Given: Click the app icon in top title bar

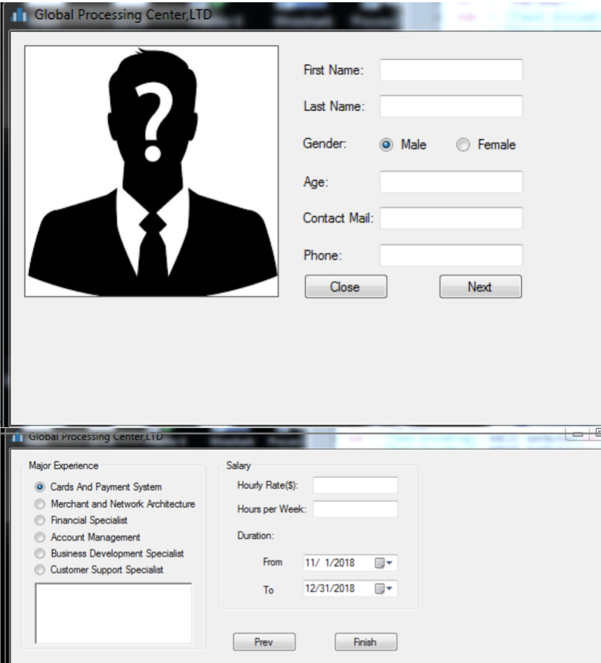Looking at the screenshot, I should 20,16.
